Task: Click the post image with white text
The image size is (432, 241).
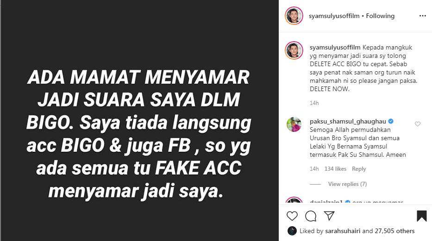Action: (x=139, y=120)
